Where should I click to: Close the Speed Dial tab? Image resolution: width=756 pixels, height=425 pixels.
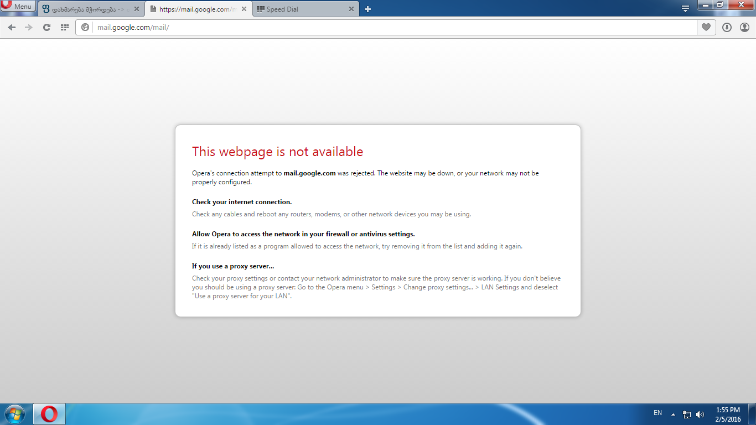tap(351, 9)
